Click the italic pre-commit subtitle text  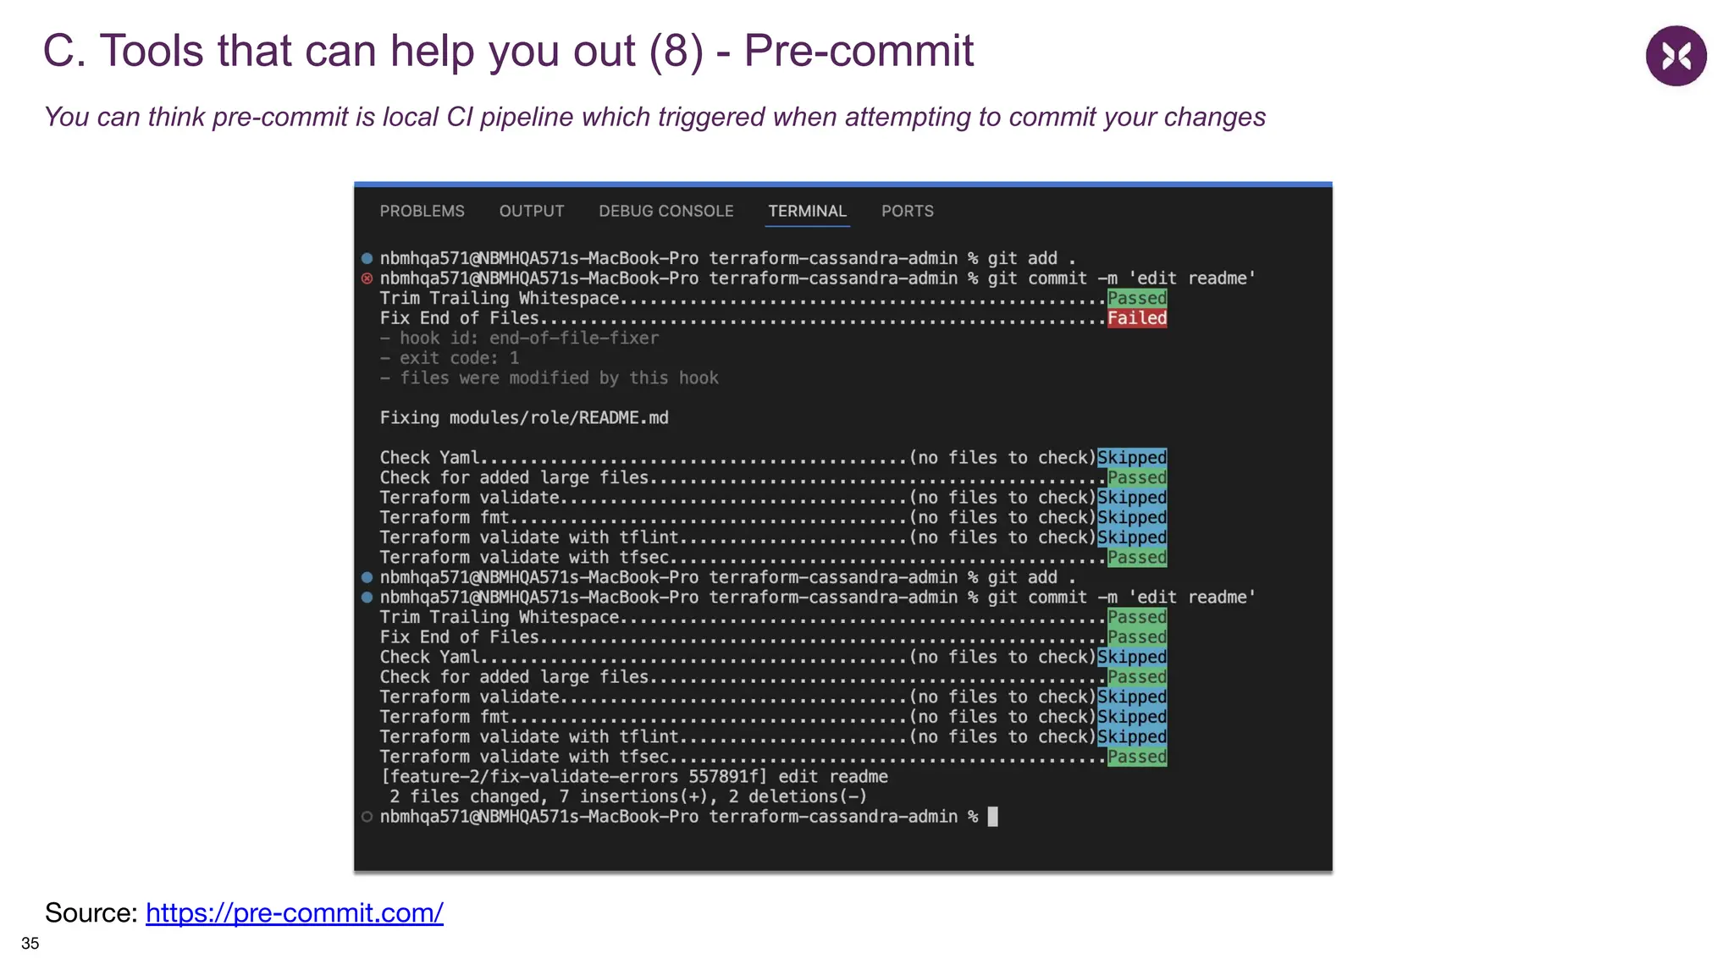654,117
